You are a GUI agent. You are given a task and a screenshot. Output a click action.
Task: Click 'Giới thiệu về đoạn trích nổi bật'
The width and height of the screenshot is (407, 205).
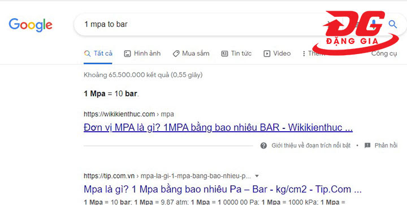coord(311,145)
